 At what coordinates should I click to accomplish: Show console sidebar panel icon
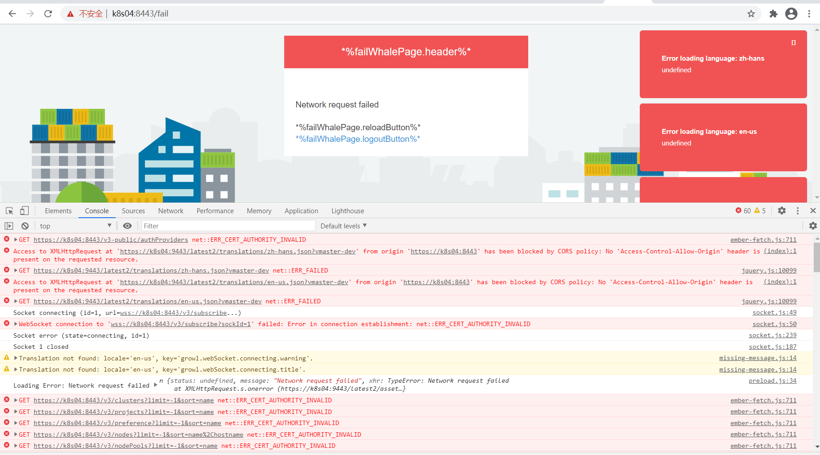point(9,226)
